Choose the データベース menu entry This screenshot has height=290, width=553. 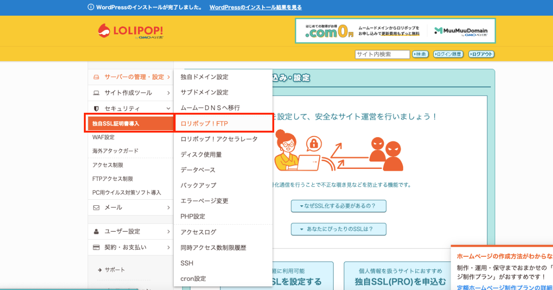tap(198, 170)
